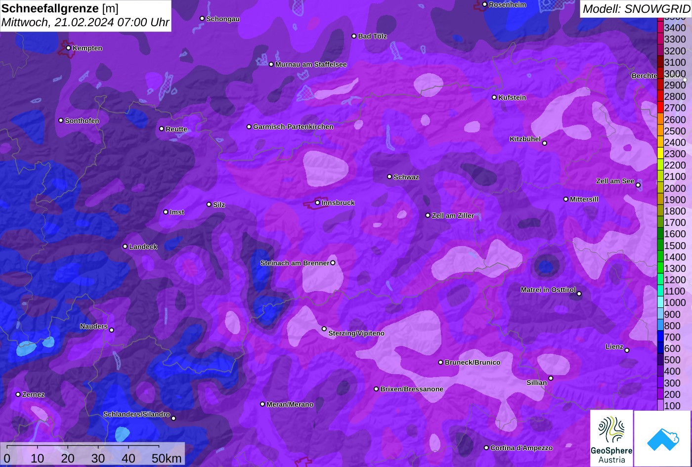The image size is (692, 467).
Task: Select the Kempten city marker
Action: coord(68,48)
